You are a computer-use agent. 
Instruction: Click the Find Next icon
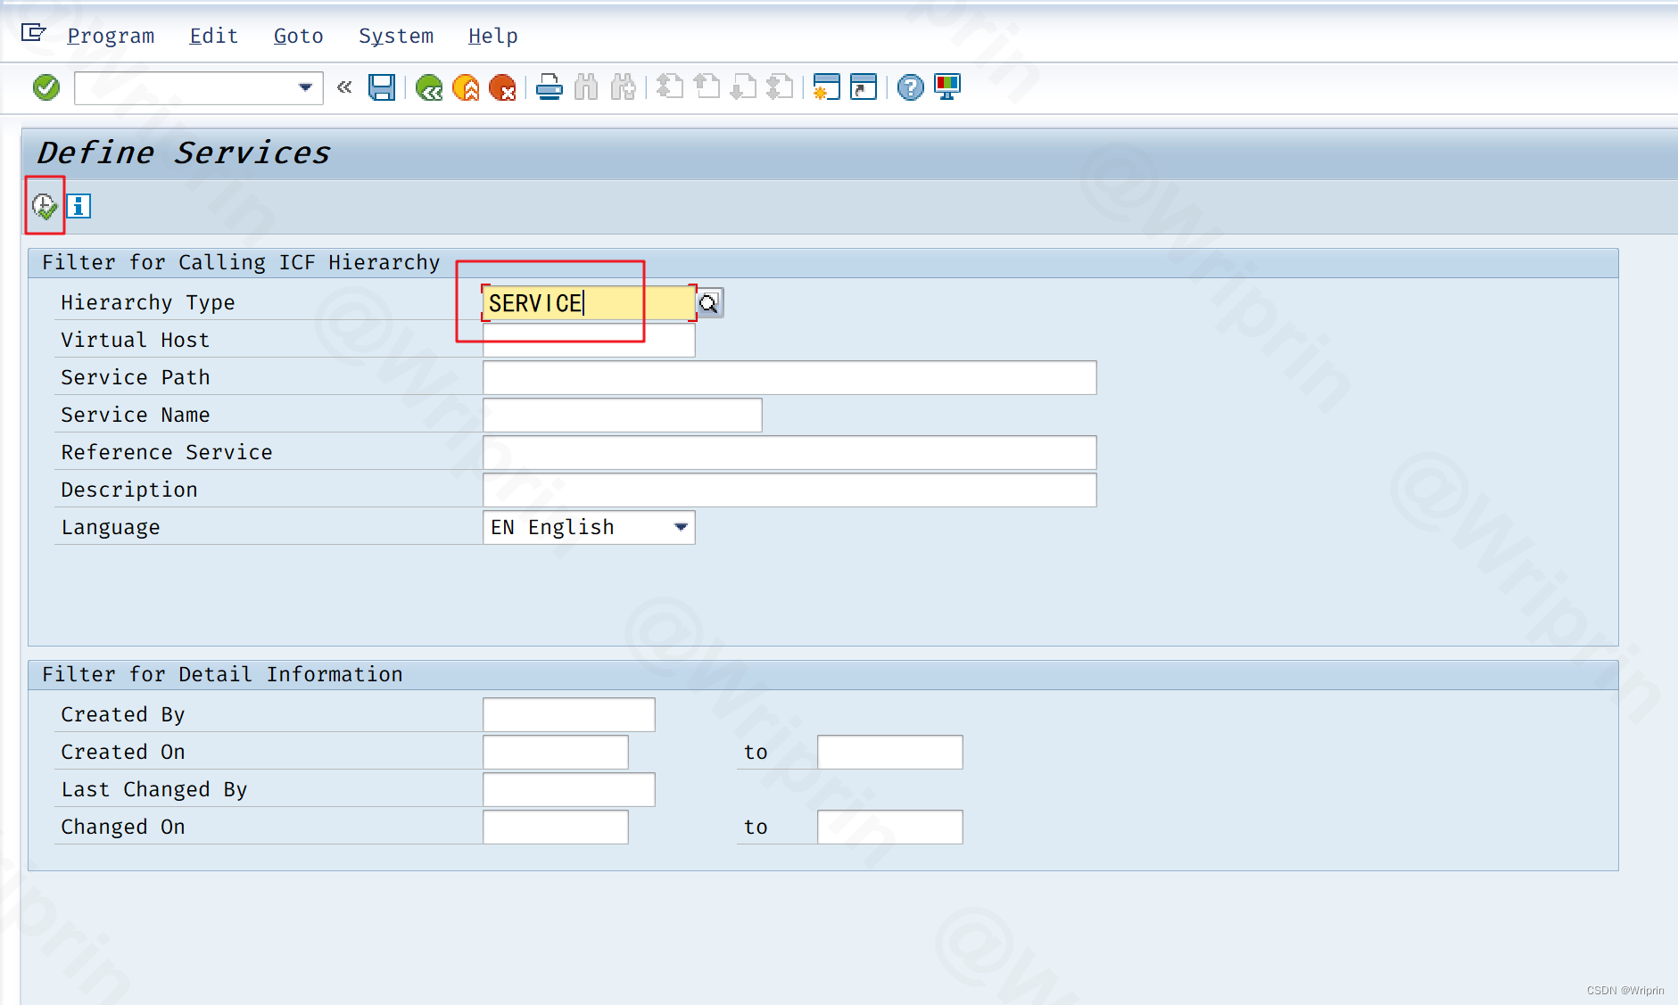coord(624,86)
